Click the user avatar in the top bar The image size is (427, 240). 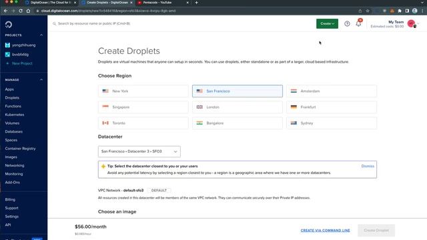(x=411, y=24)
